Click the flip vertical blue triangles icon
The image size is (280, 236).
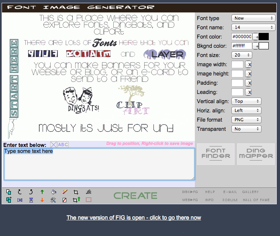pyautogui.click(x=31, y=200)
